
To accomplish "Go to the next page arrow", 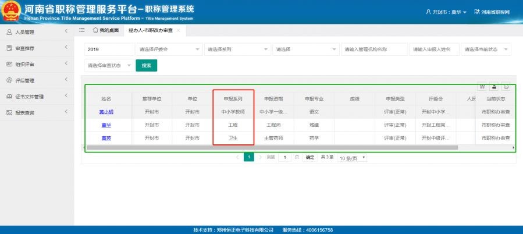I will coord(260,157).
